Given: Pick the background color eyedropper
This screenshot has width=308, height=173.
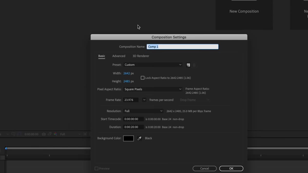Looking at the screenshot, I should 139,138.
